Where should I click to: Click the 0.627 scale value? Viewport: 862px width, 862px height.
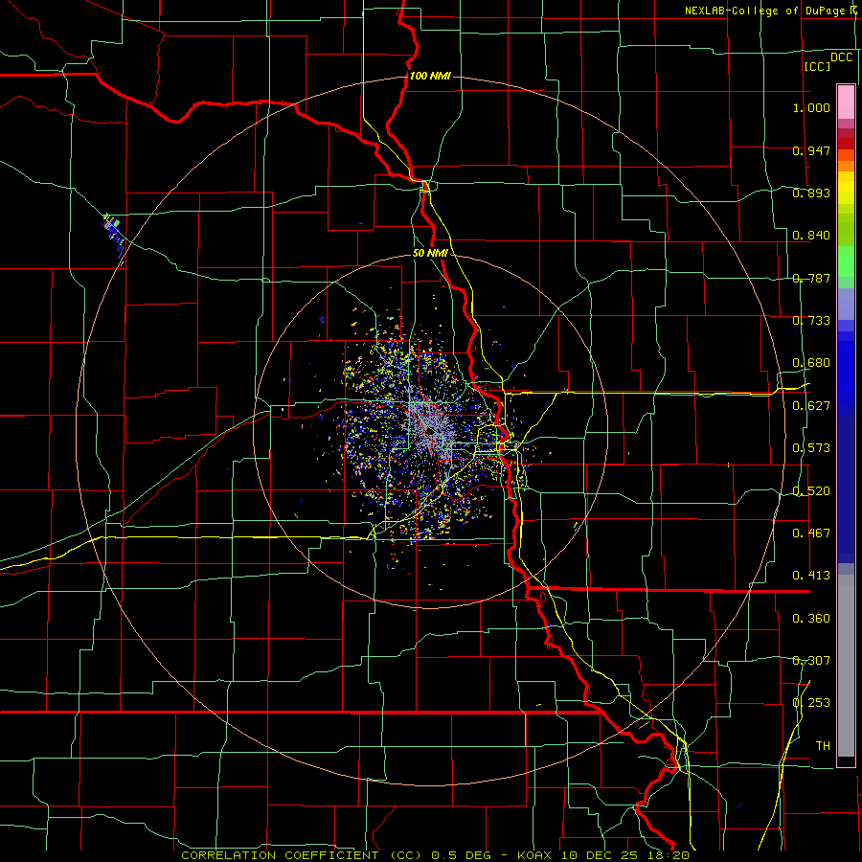pos(811,406)
